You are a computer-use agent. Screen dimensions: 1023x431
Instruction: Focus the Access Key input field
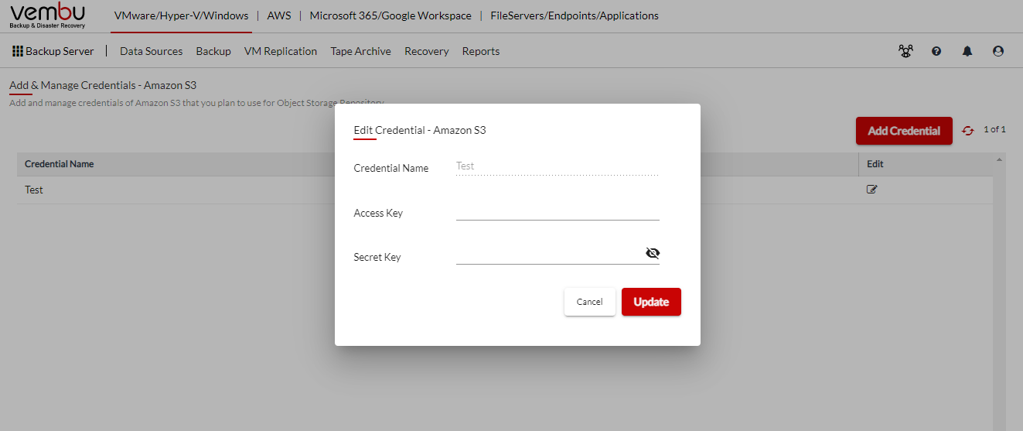tap(558, 211)
